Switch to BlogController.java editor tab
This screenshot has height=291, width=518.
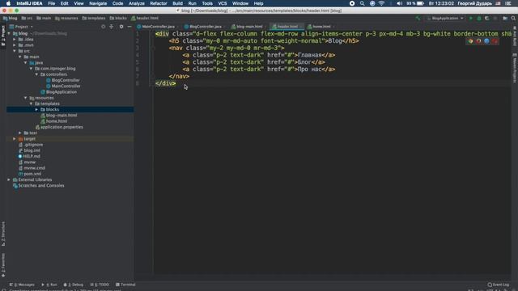(205, 27)
